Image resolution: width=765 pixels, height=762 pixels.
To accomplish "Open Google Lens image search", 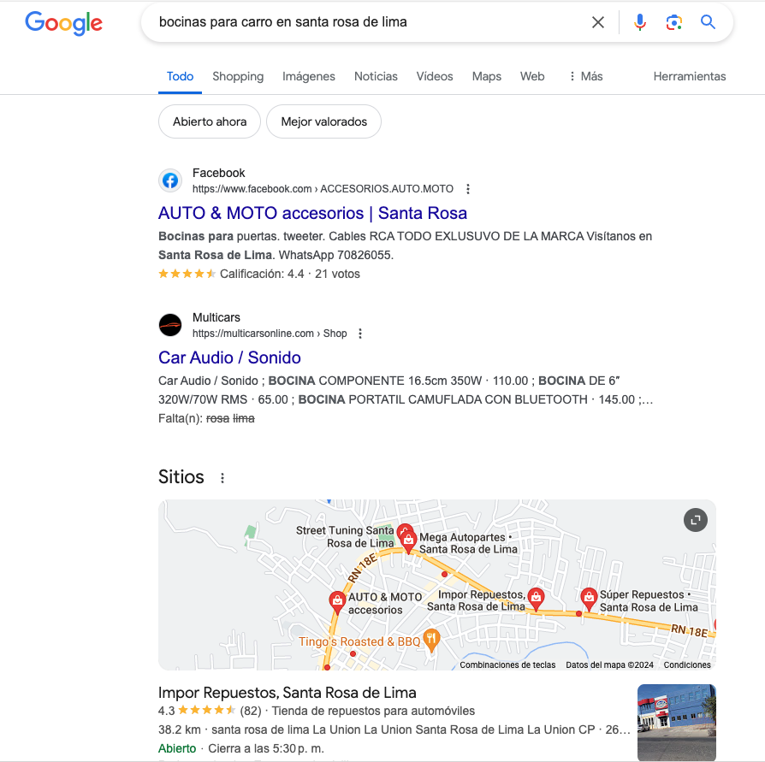I will 673,22.
